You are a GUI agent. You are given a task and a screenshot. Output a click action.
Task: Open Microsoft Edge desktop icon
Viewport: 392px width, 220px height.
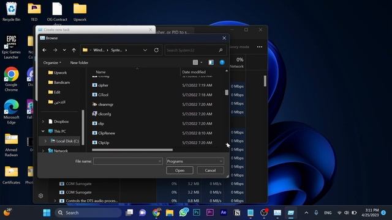coord(11,112)
